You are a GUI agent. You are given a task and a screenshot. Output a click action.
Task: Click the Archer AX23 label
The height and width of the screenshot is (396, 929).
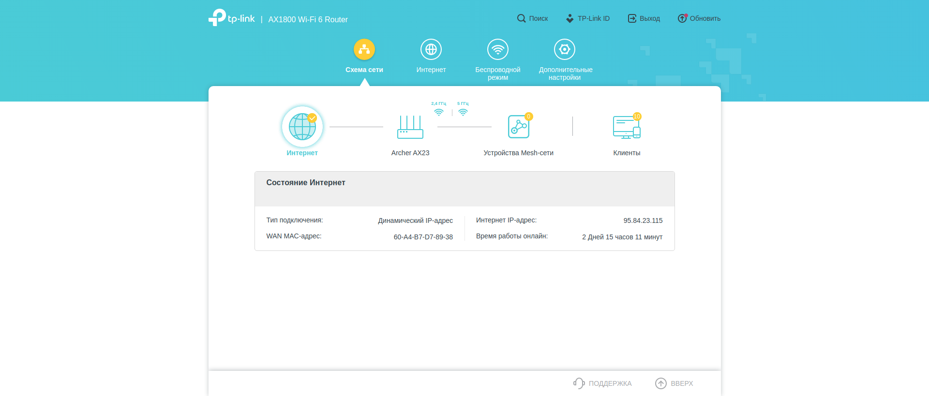click(410, 153)
